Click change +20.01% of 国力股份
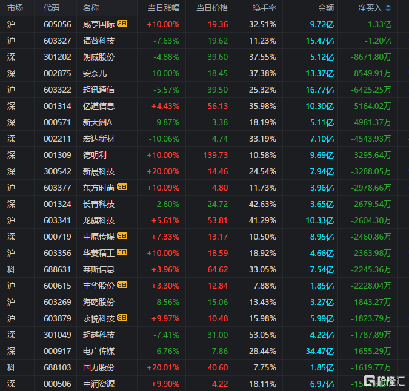This screenshot has height=391, width=409. (x=163, y=367)
